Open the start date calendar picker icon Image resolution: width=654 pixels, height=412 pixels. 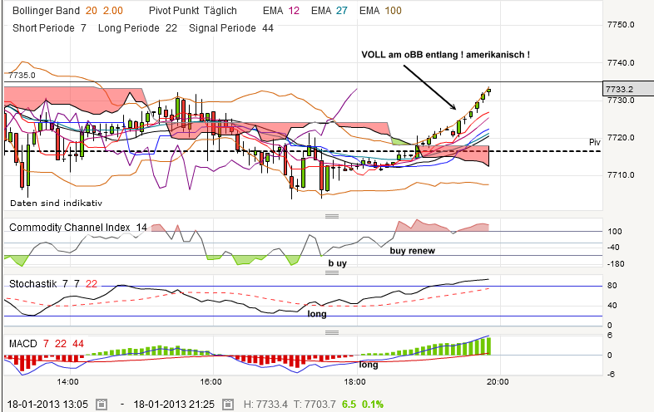pyautogui.click(x=102, y=404)
